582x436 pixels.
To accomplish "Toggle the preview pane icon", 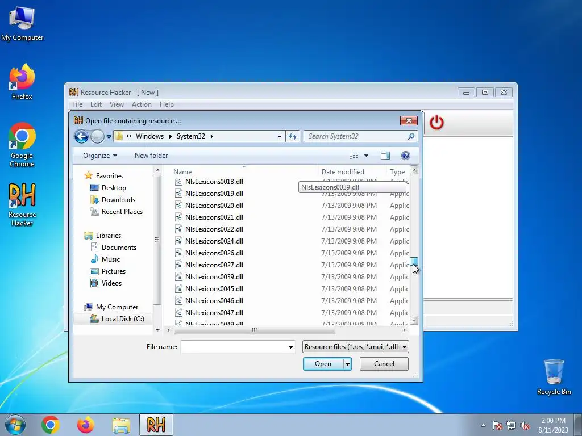I will point(385,156).
